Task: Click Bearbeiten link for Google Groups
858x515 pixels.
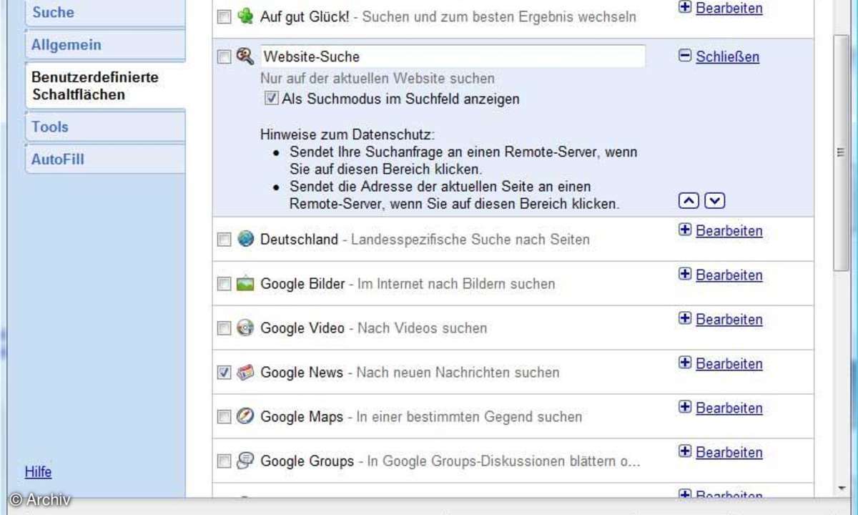Action: [729, 453]
